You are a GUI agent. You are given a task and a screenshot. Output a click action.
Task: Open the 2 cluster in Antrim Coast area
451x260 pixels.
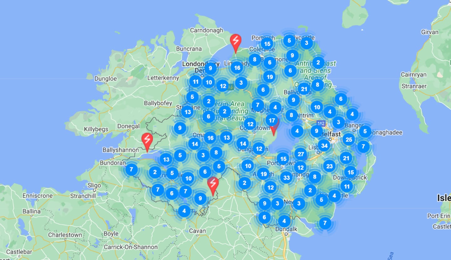coord(318,62)
